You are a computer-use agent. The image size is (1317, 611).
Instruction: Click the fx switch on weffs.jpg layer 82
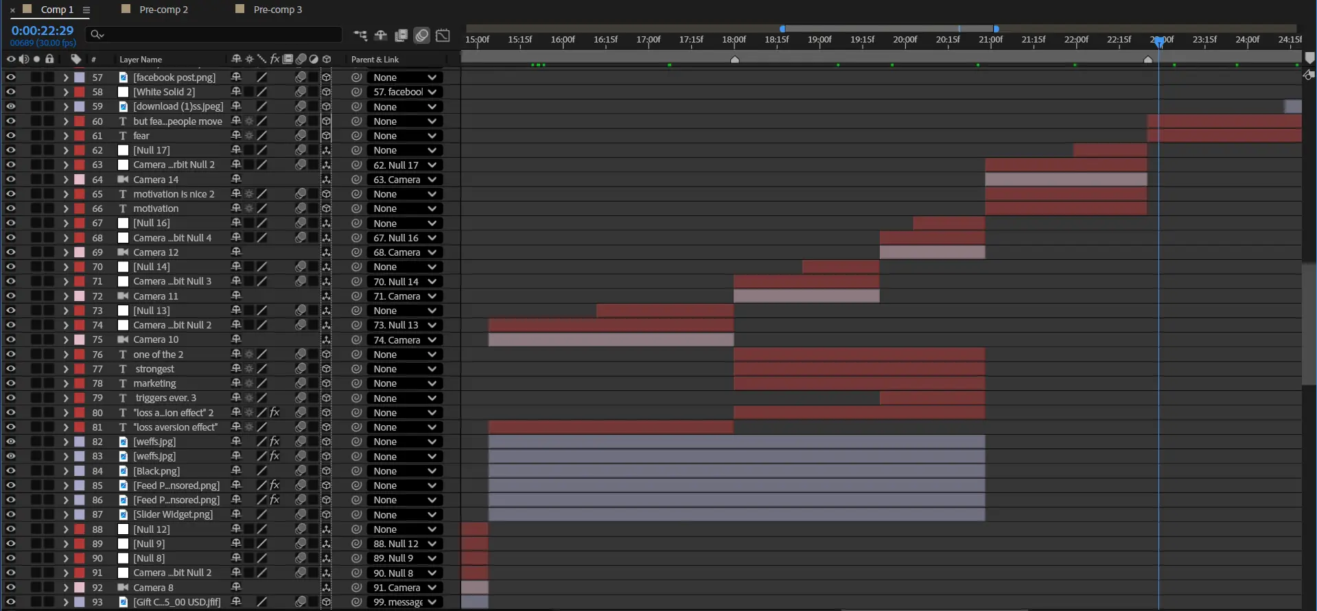coord(275,442)
